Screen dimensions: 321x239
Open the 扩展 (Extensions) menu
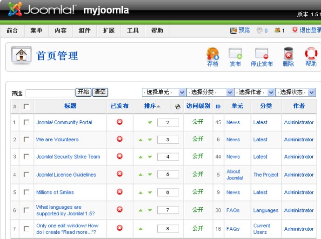click(x=109, y=31)
